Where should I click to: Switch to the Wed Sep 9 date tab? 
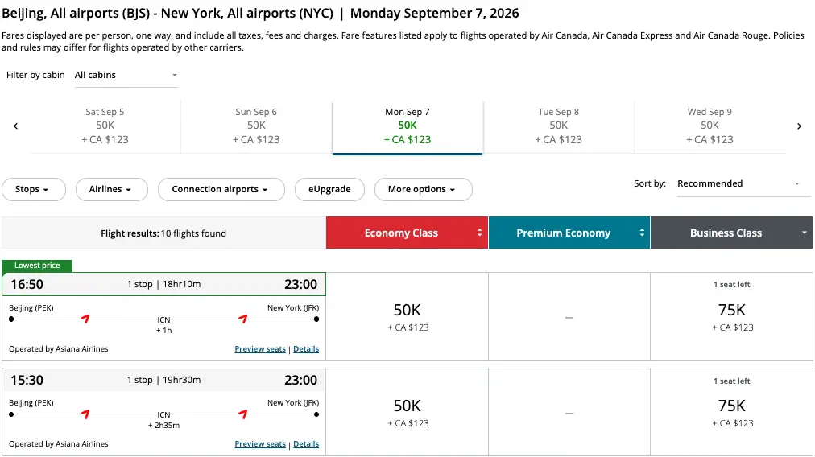(x=710, y=126)
